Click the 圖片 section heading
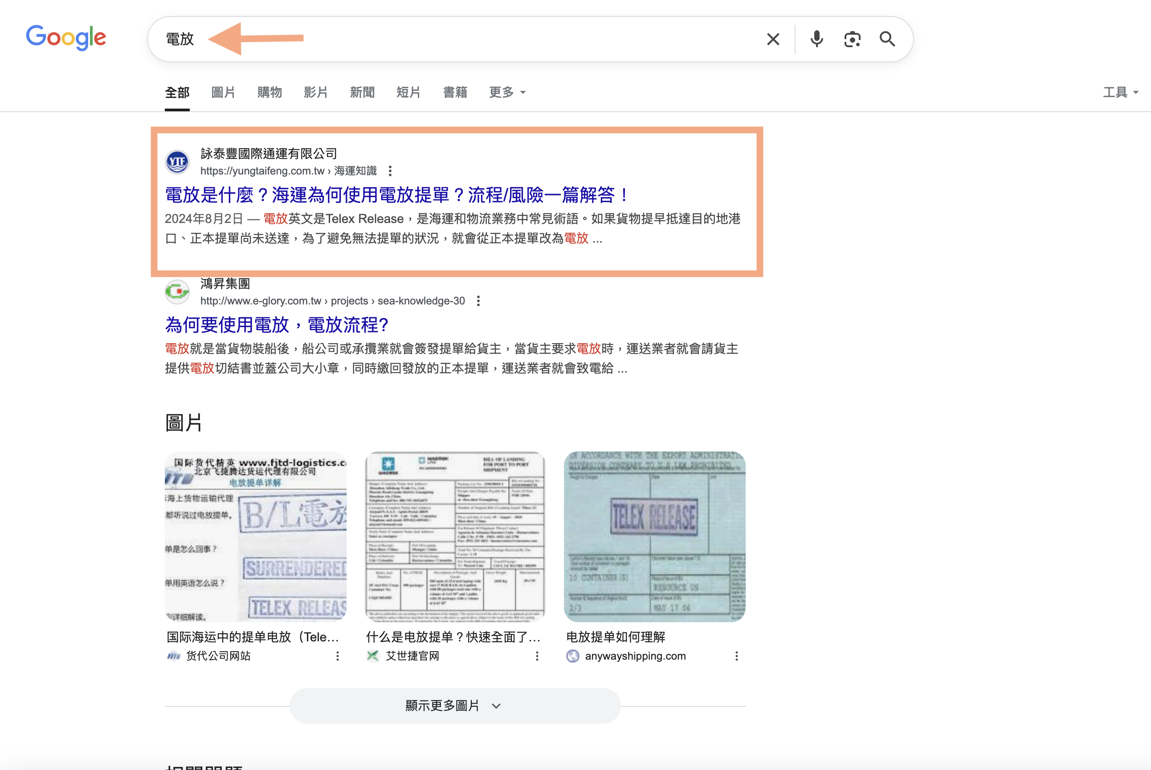Image resolution: width=1151 pixels, height=770 pixels. coord(184,423)
